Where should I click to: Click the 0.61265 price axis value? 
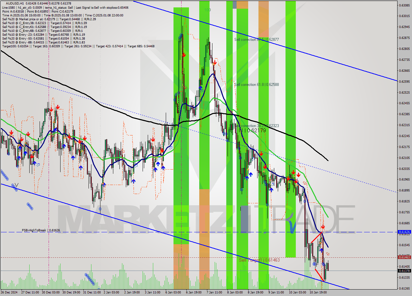[404, 288]
